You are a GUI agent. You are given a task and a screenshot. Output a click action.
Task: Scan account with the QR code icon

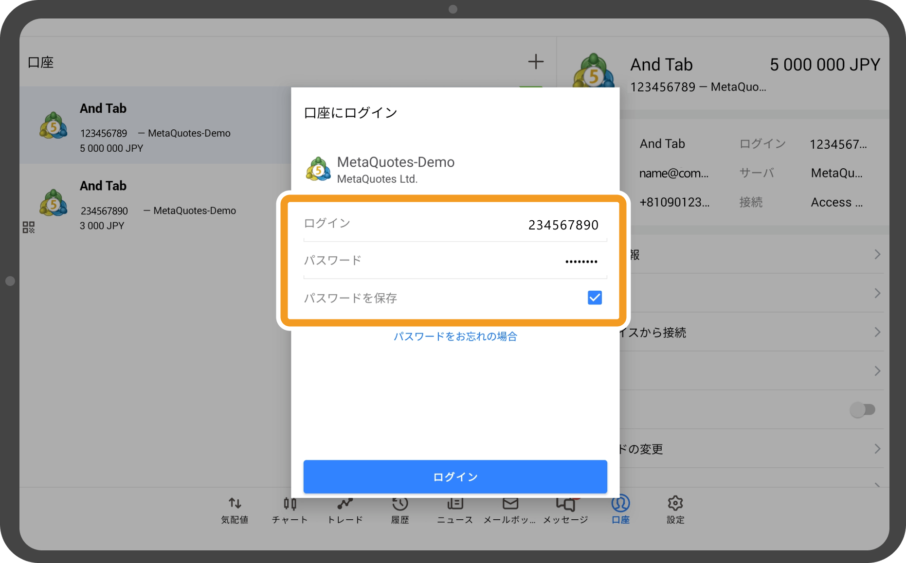click(x=29, y=227)
